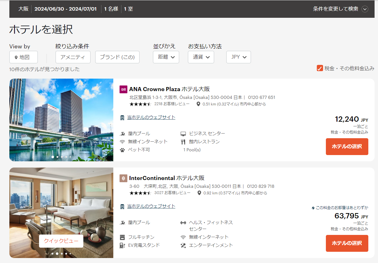The width and height of the screenshot is (378, 263).
Task: Click ANA Crowne Plaza 無線インターネット wifi icon
Action: pos(122,142)
